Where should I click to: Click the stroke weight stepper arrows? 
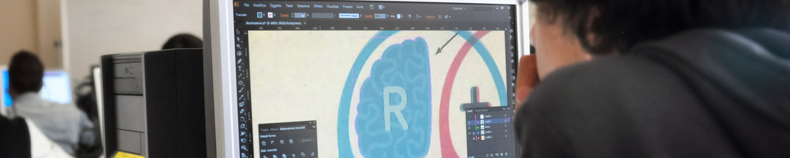pos(292,15)
